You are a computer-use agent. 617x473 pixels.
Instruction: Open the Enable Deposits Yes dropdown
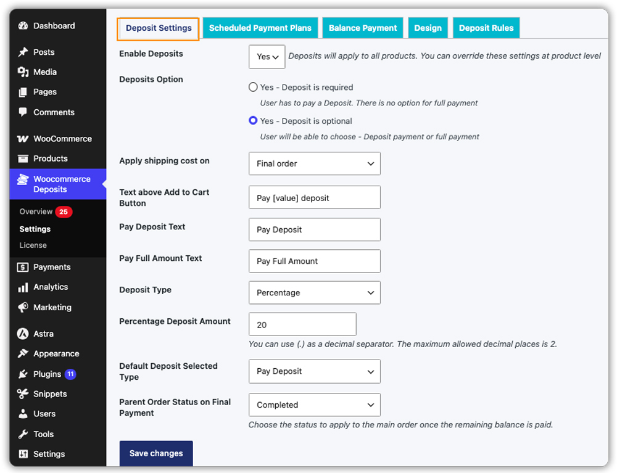(x=267, y=57)
